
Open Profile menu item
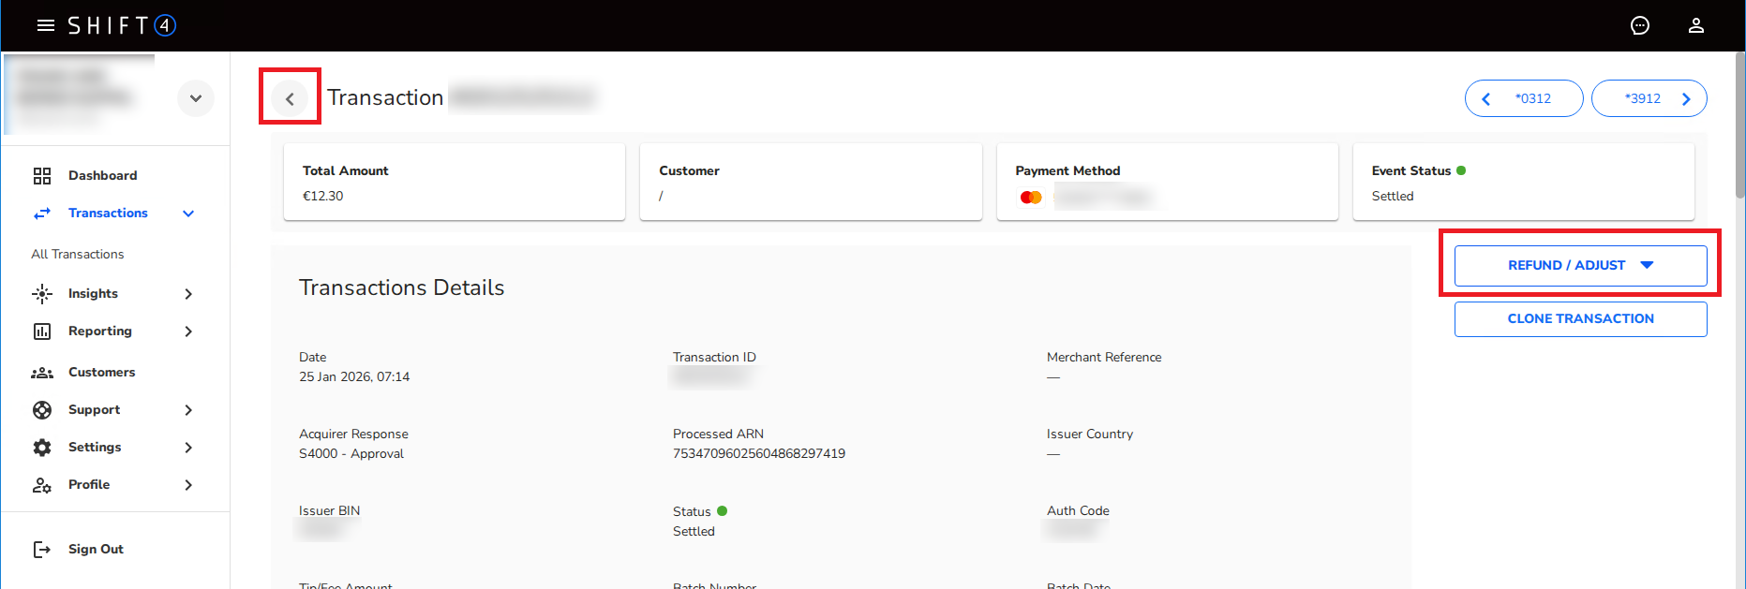click(89, 485)
